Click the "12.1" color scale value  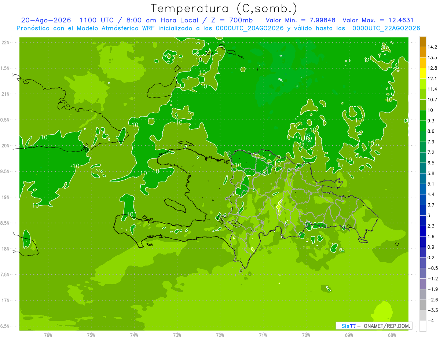click(433, 78)
